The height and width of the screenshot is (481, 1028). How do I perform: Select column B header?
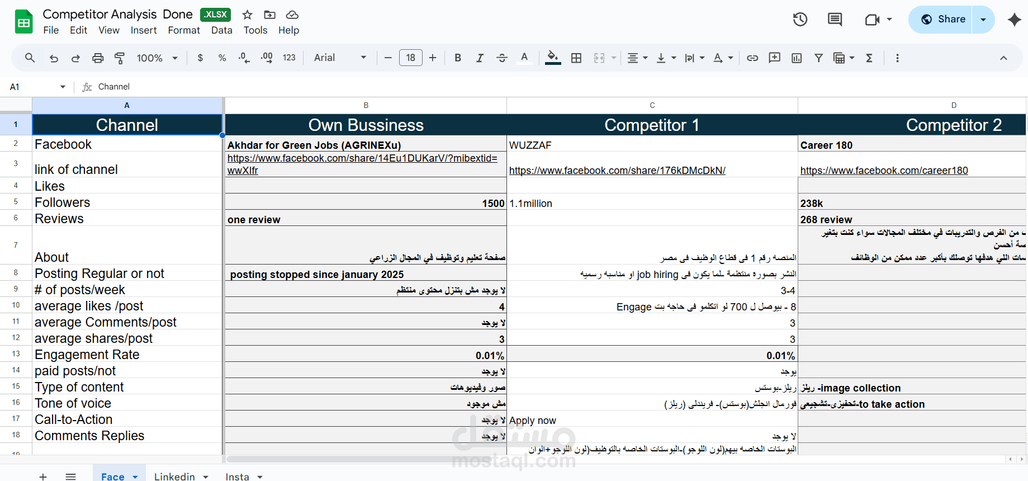click(366, 105)
